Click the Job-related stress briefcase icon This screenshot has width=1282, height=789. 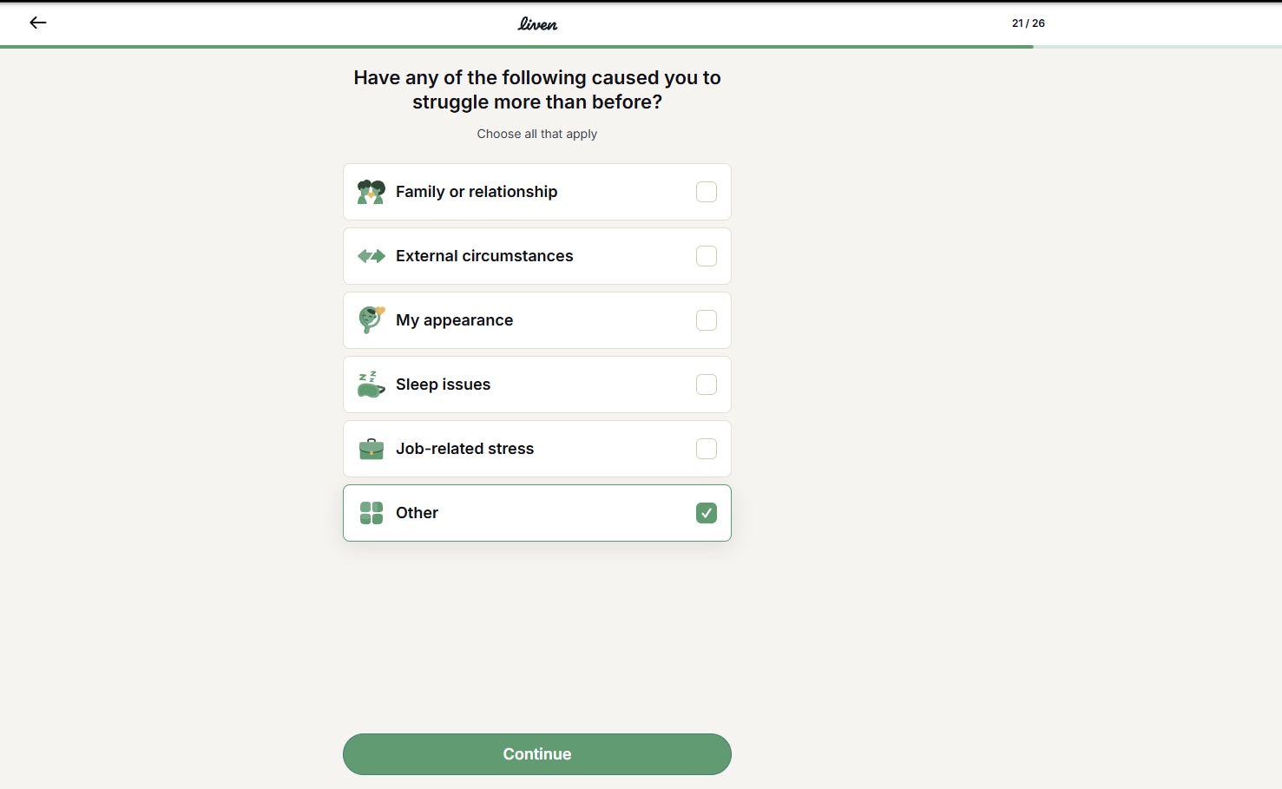pos(371,449)
